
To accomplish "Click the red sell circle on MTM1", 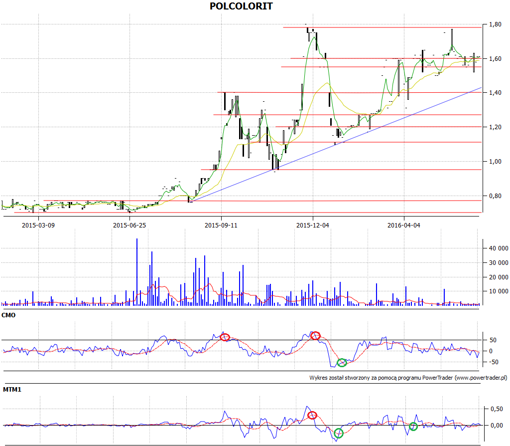I will [x=312, y=415].
